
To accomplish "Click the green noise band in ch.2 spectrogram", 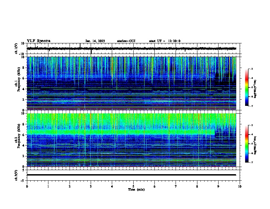I will coord(121,132).
